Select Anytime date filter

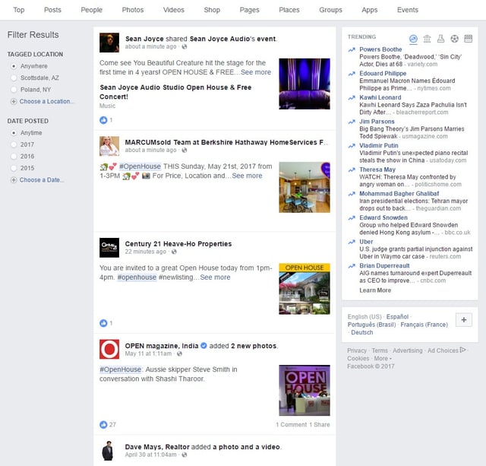point(14,133)
